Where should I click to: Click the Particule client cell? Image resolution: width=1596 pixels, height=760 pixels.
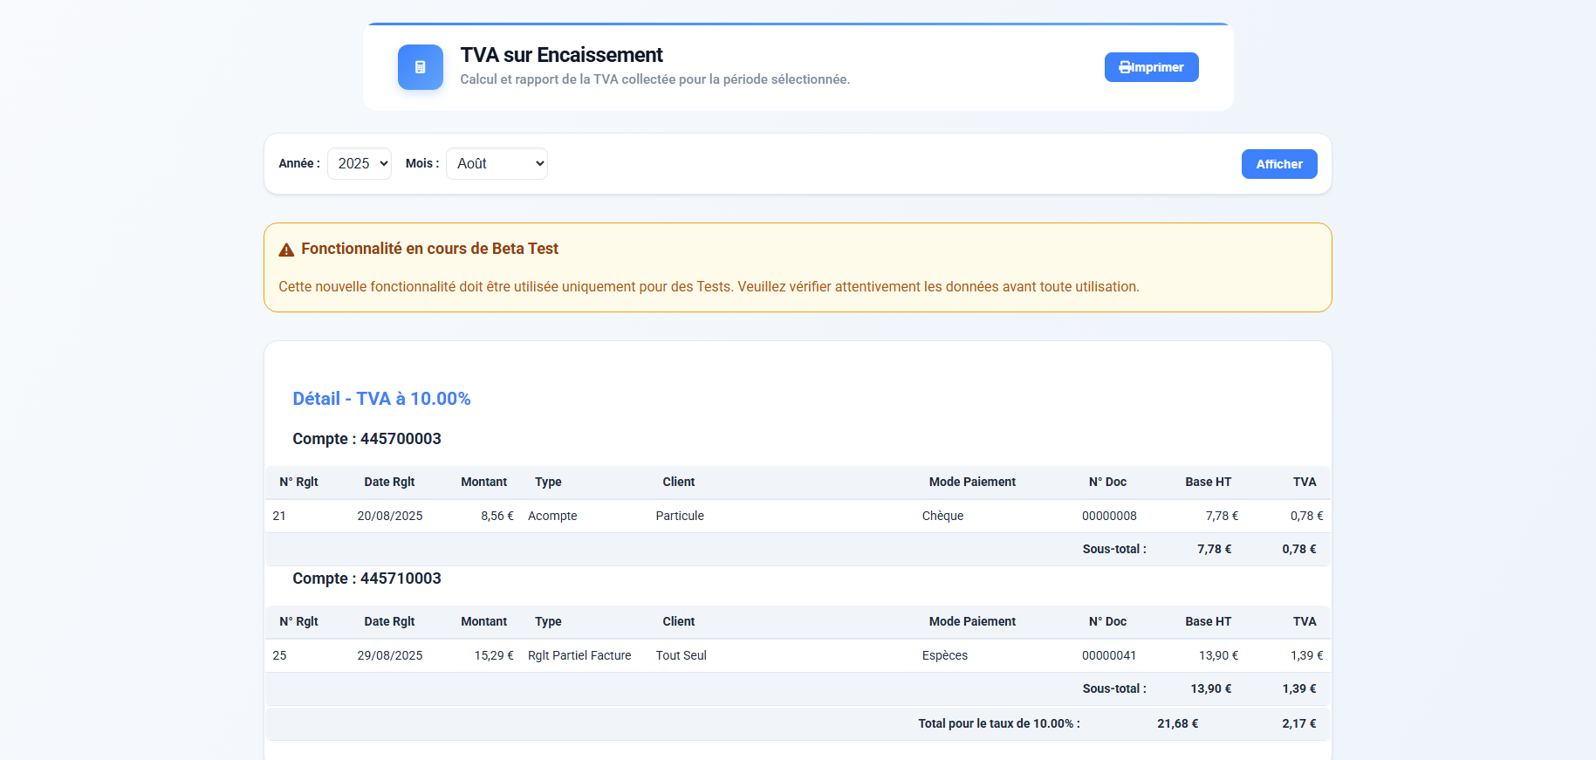click(x=680, y=516)
